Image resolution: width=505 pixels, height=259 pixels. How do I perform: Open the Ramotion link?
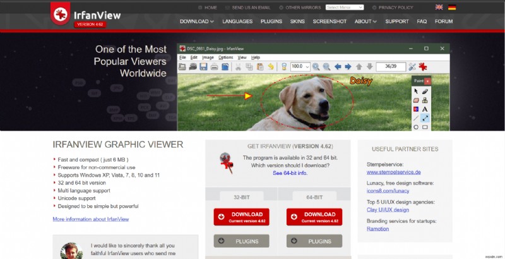tap(377, 229)
